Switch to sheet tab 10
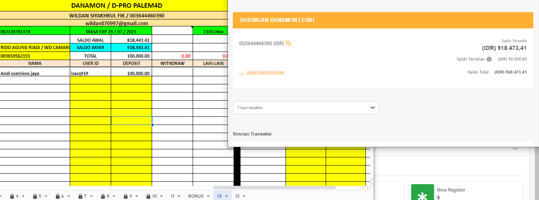Screen dimensions: 539x200 click(155, 196)
